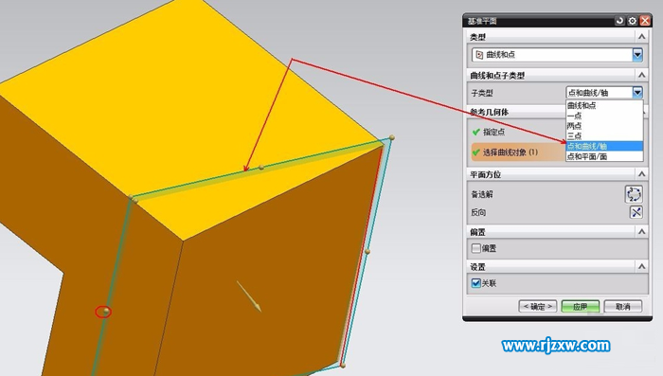This screenshot has height=376, width=663.
Task: Uncheck the 关联 checkbox
Action: (x=476, y=283)
